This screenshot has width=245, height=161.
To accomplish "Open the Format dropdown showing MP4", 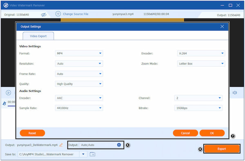I will pos(79,53).
